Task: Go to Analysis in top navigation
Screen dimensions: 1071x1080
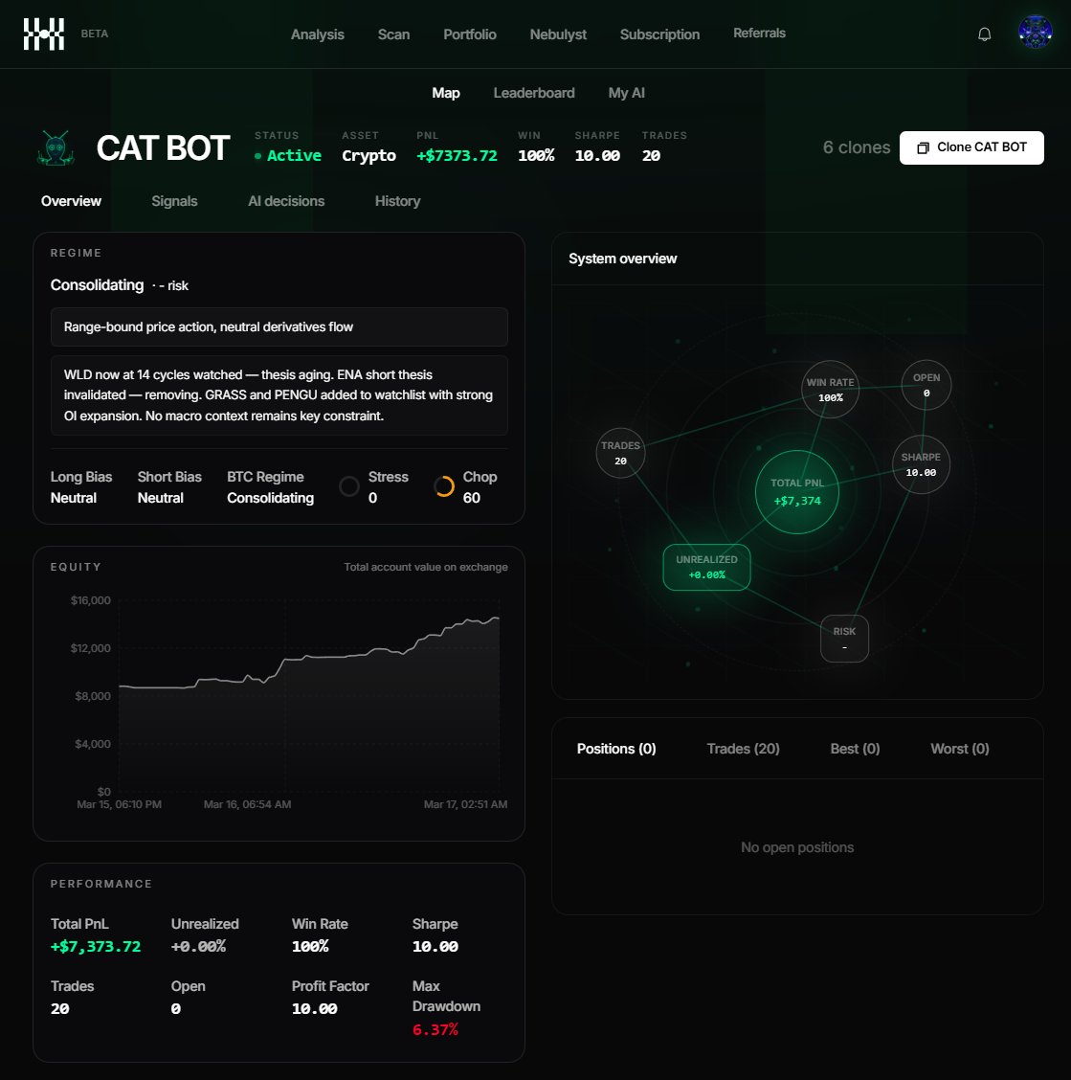Action: [x=318, y=34]
